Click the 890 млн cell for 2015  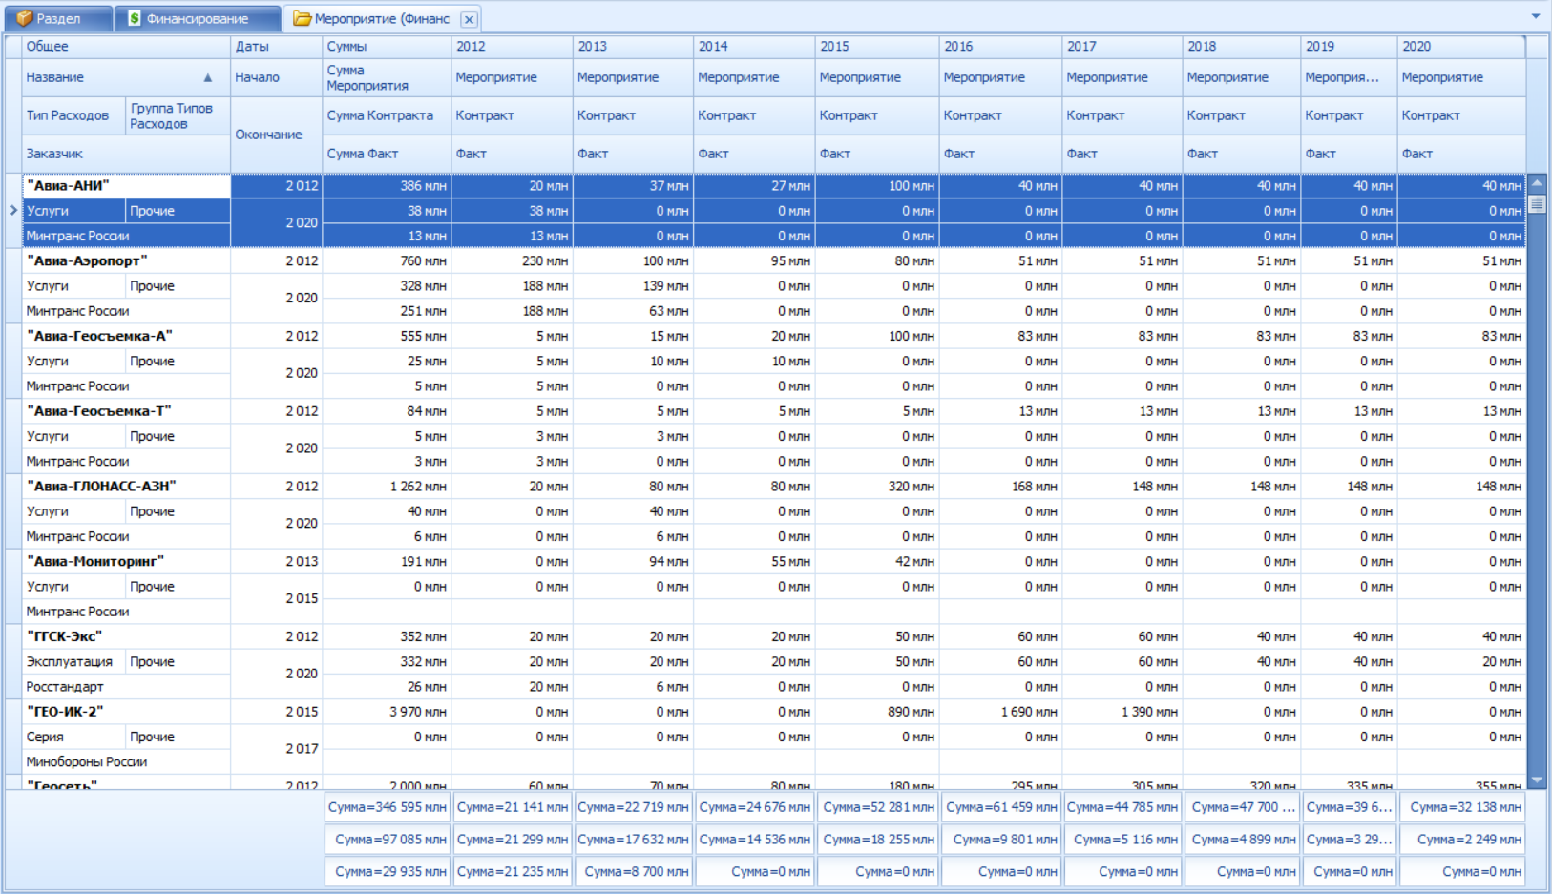click(x=877, y=712)
